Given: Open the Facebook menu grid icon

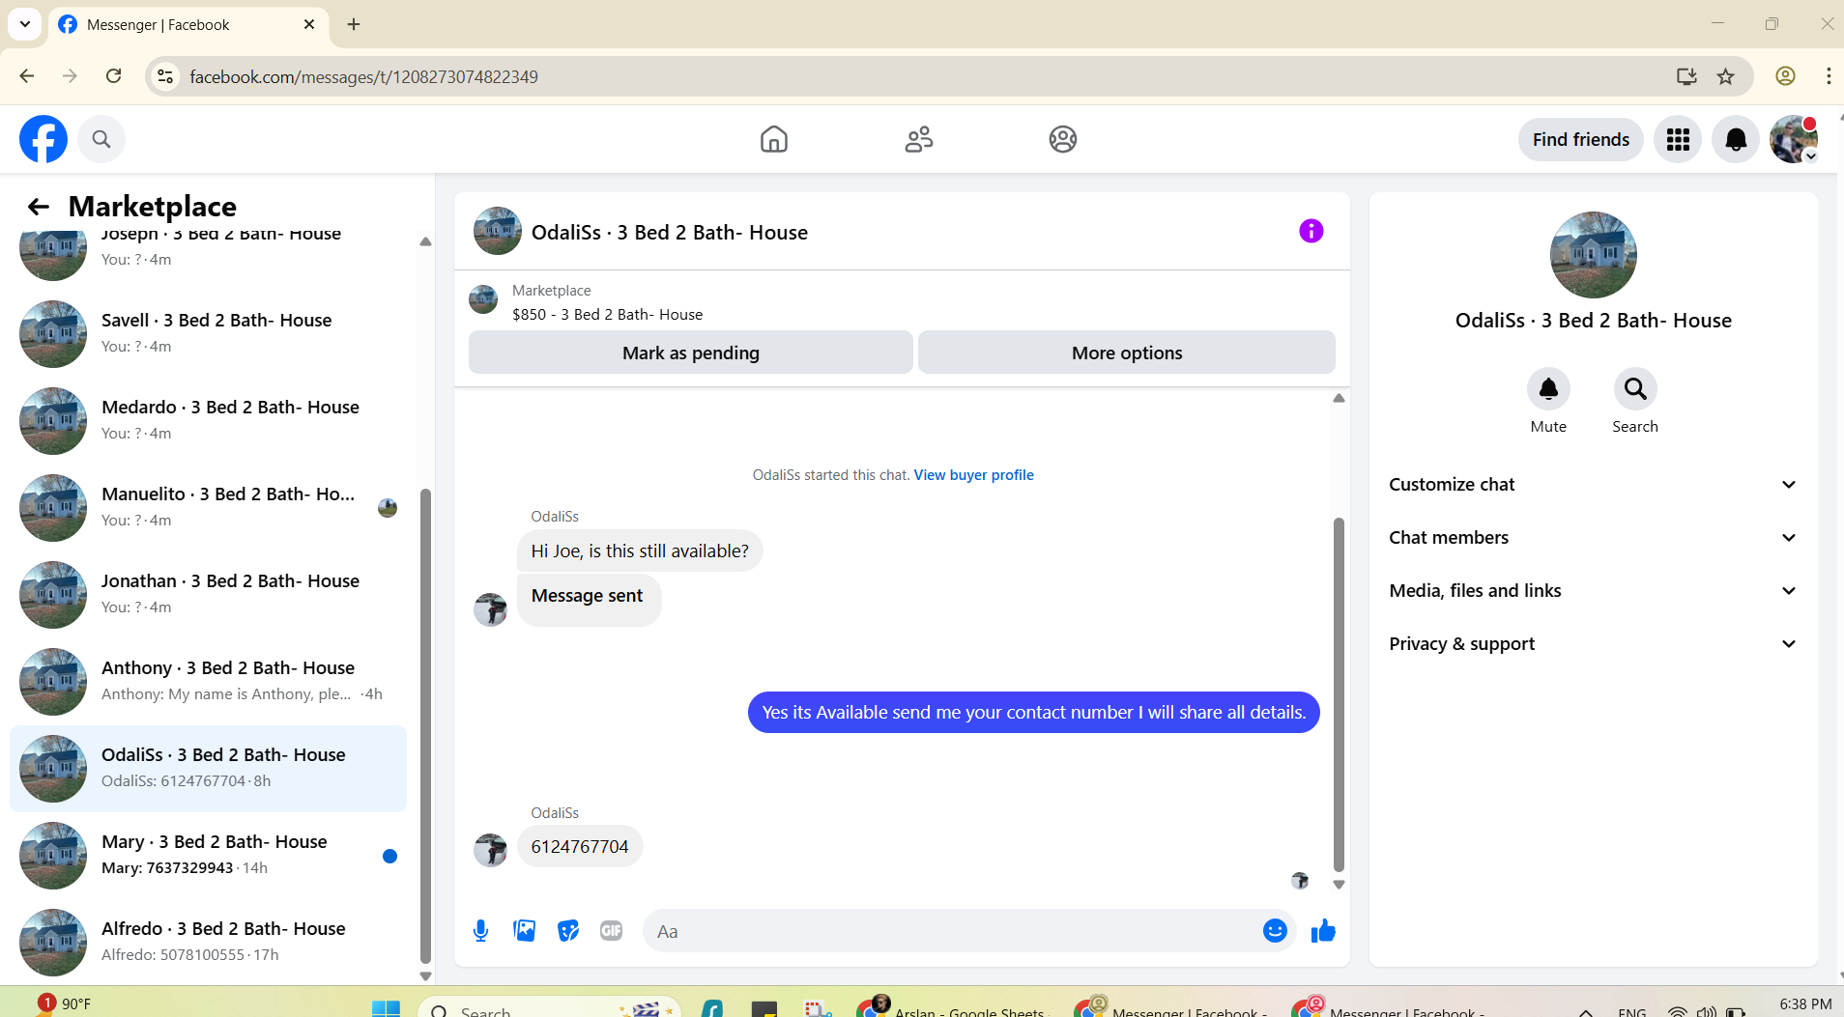Looking at the screenshot, I should point(1678,140).
